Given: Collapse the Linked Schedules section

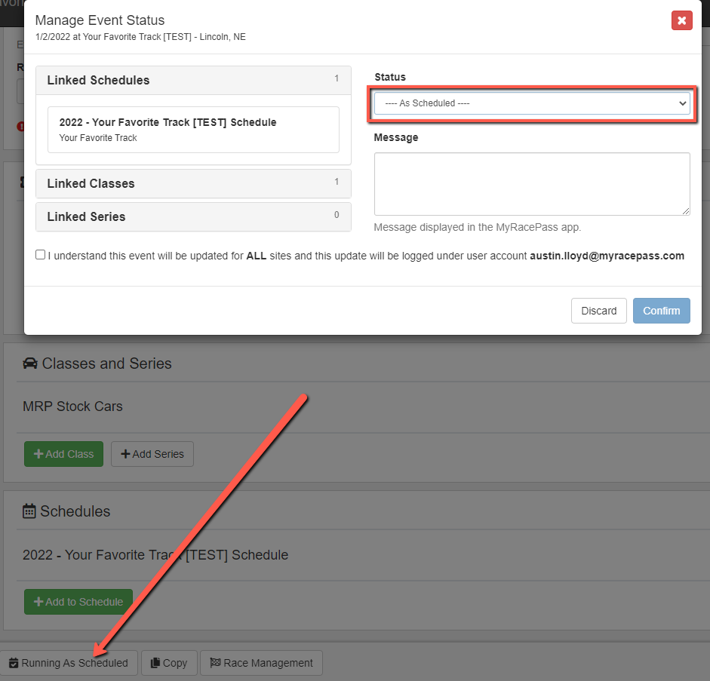Looking at the screenshot, I should point(193,81).
